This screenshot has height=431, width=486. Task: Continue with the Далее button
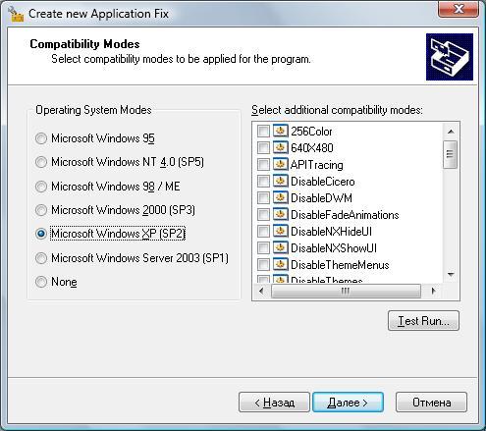(x=348, y=403)
